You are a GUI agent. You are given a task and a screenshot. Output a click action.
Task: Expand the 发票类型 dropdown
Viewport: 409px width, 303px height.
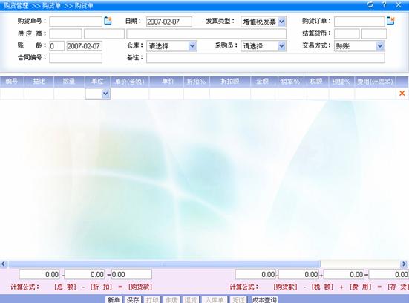coord(282,22)
